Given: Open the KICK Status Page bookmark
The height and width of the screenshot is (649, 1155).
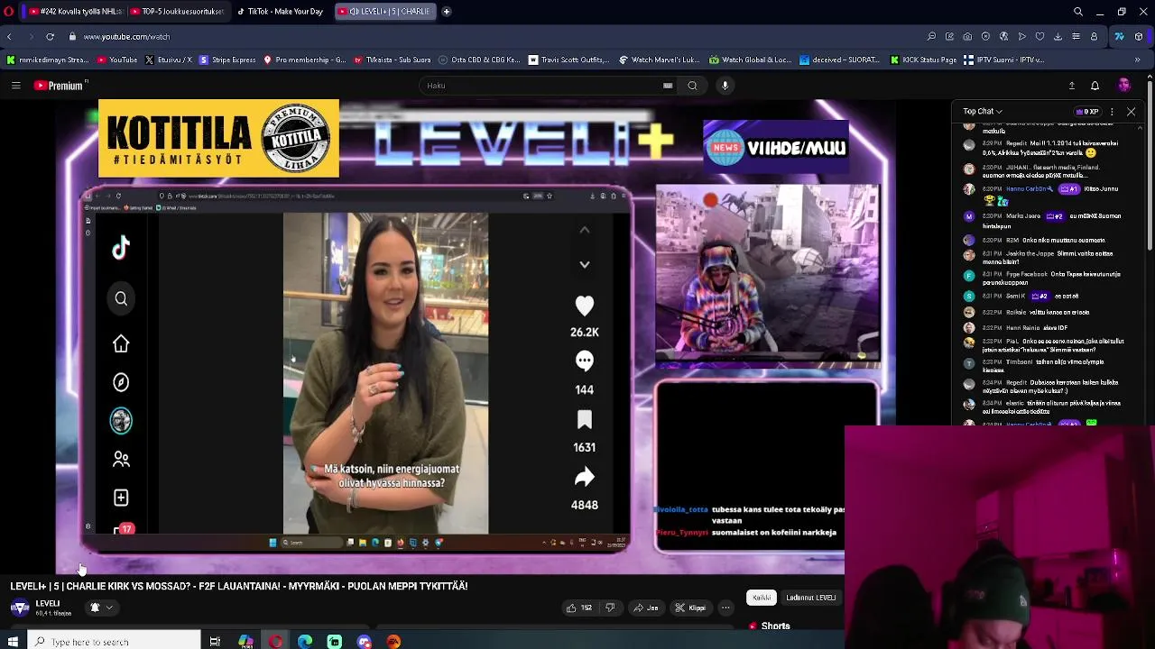Looking at the screenshot, I should [x=923, y=60].
